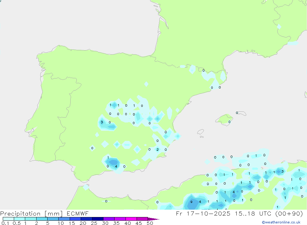The width and height of the screenshot is (307, 225).
Task: Click the 'Precipitation [mm]' title text
Action: pos(31,214)
